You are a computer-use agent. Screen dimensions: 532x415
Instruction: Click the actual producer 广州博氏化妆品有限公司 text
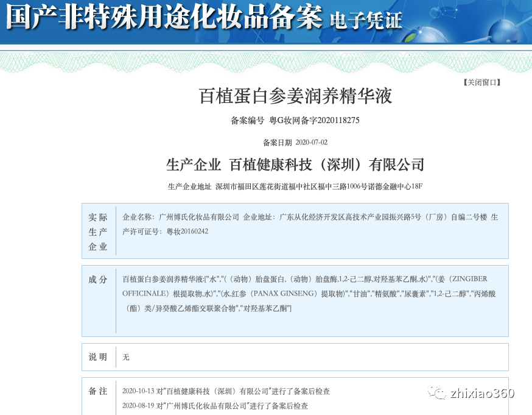199,217
